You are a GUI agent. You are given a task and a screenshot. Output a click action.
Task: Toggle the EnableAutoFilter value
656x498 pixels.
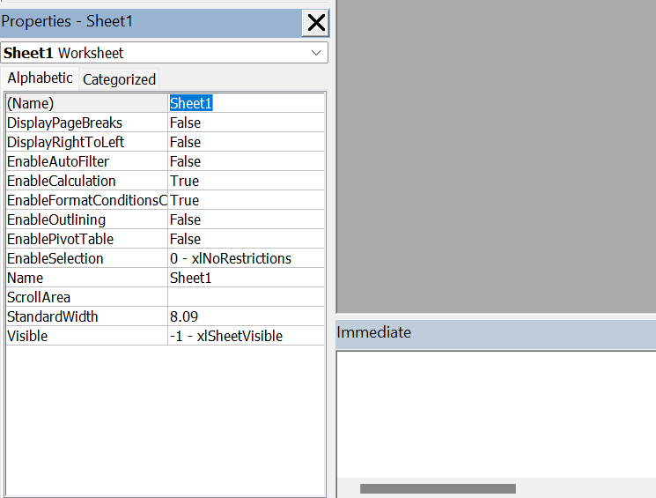[x=246, y=161]
